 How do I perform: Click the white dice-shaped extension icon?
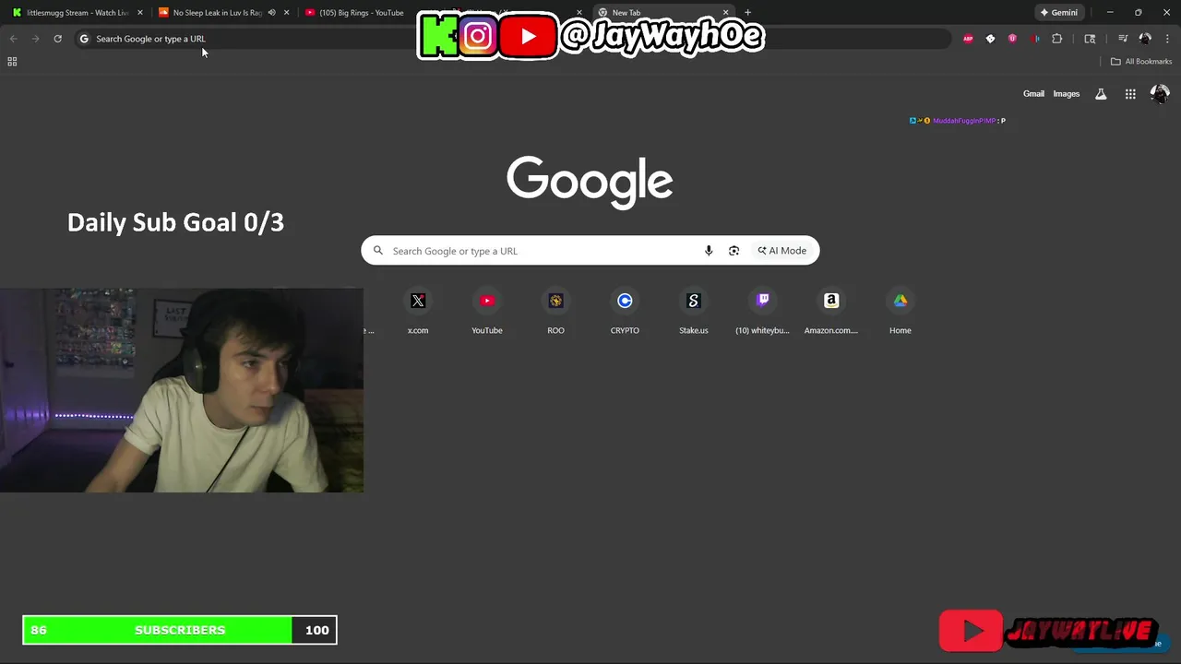coord(990,39)
